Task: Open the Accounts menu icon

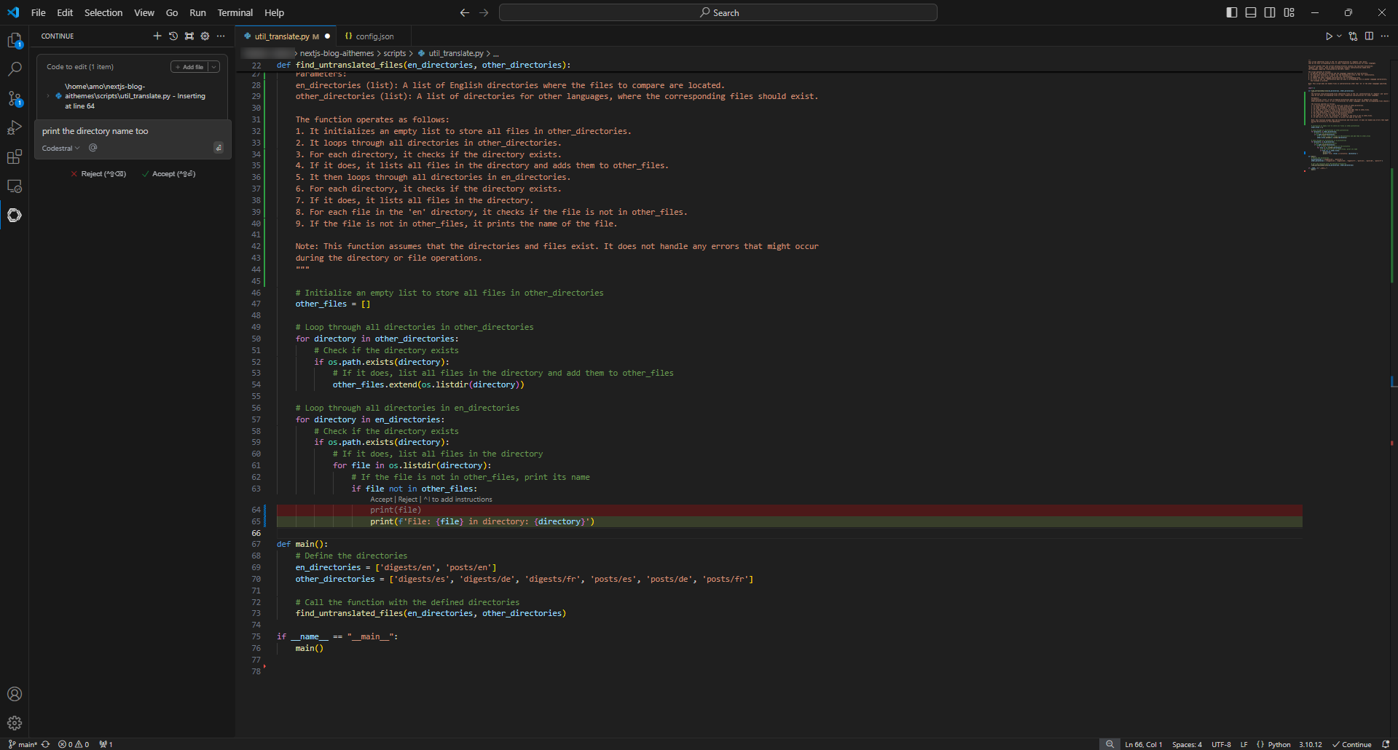Action: coord(15,694)
